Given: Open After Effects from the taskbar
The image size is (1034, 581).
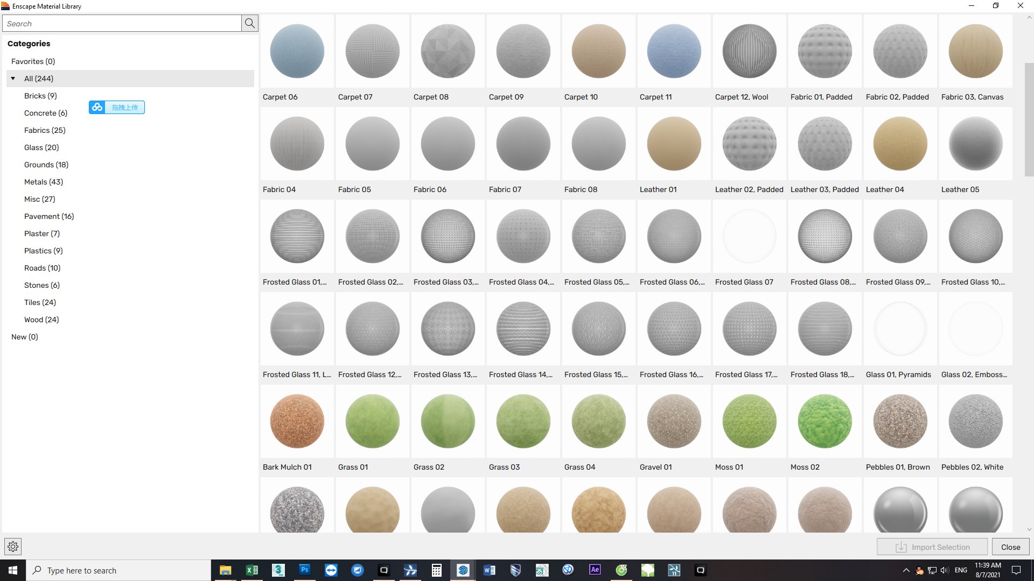Looking at the screenshot, I should [595, 570].
